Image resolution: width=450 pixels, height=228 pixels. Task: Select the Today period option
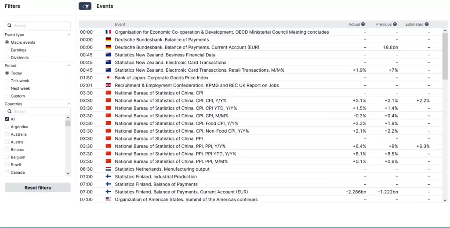pyautogui.click(x=7, y=73)
